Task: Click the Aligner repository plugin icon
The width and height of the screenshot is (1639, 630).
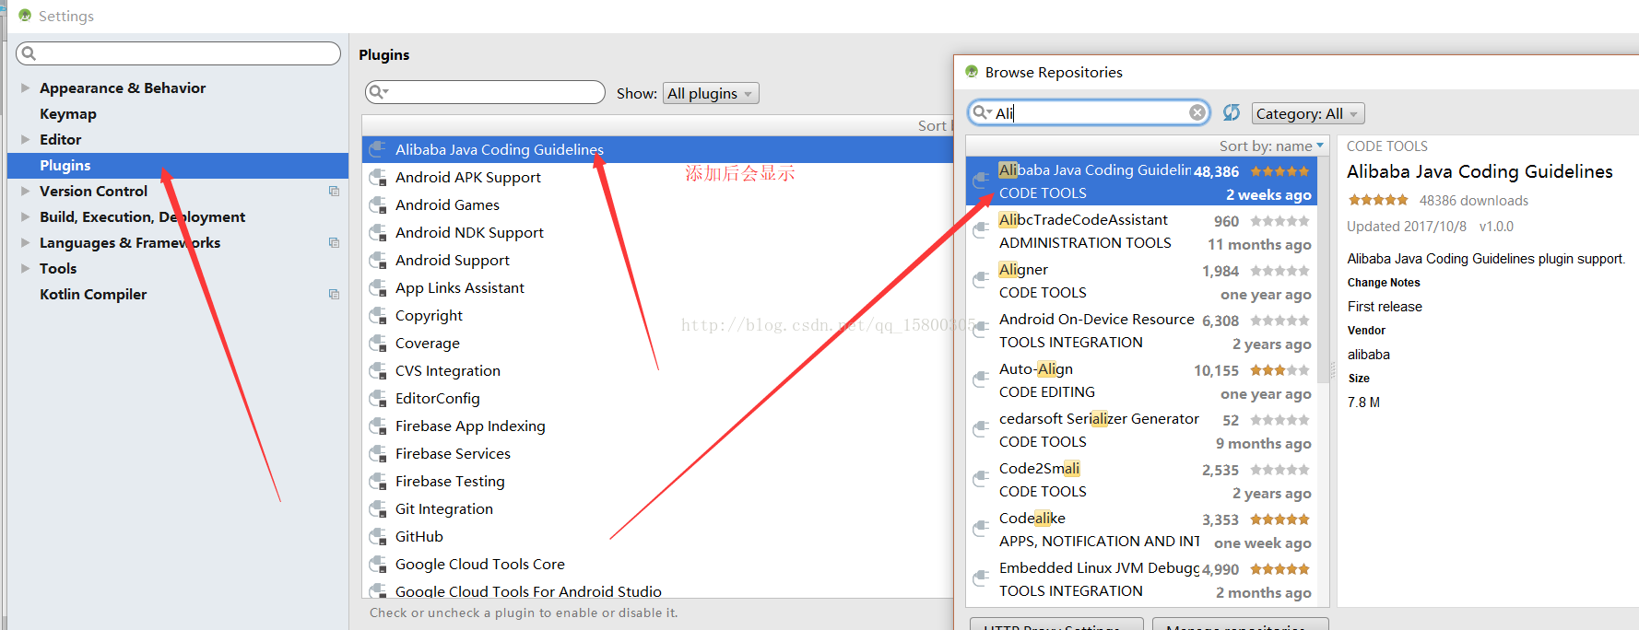Action: tap(982, 280)
